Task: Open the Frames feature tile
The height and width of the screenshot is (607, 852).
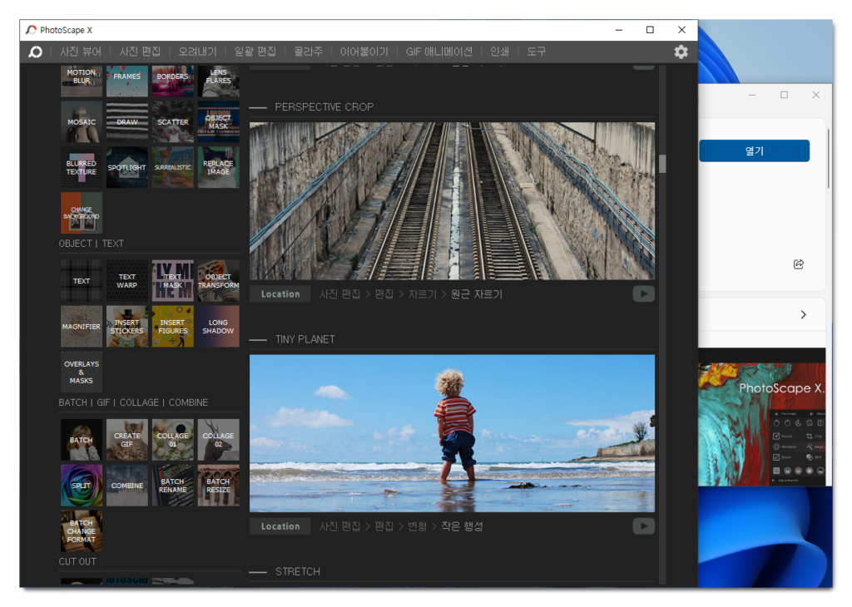Action: tap(127, 81)
